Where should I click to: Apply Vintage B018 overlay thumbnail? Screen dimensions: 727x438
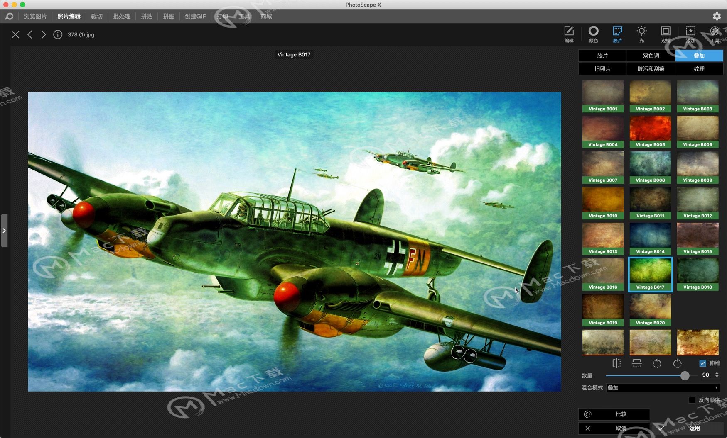click(x=698, y=275)
